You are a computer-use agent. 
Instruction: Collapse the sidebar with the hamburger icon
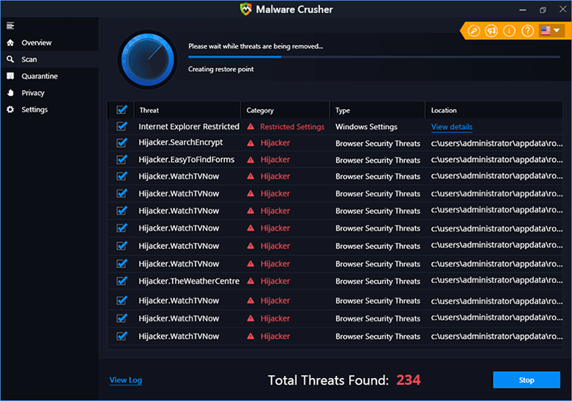click(x=10, y=26)
